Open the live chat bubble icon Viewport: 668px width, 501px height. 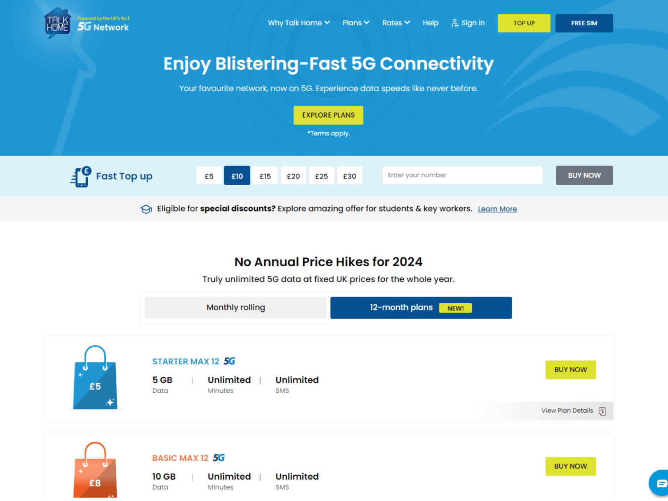point(660,483)
